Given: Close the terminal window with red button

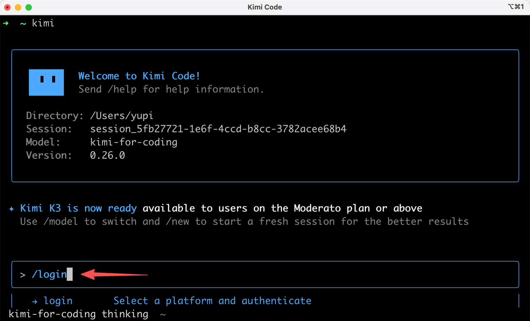Looking at the screenshot, I should point(7,7).
